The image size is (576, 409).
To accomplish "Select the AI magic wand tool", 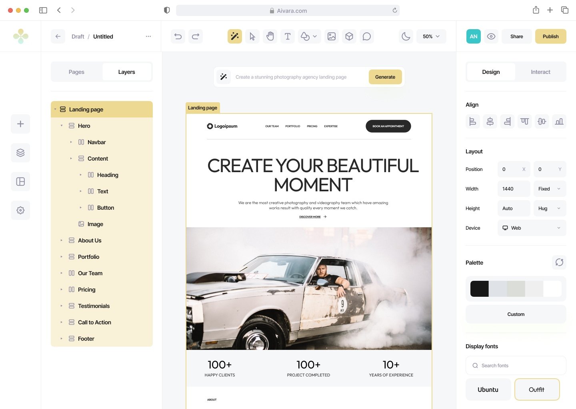I will point(235,36).
